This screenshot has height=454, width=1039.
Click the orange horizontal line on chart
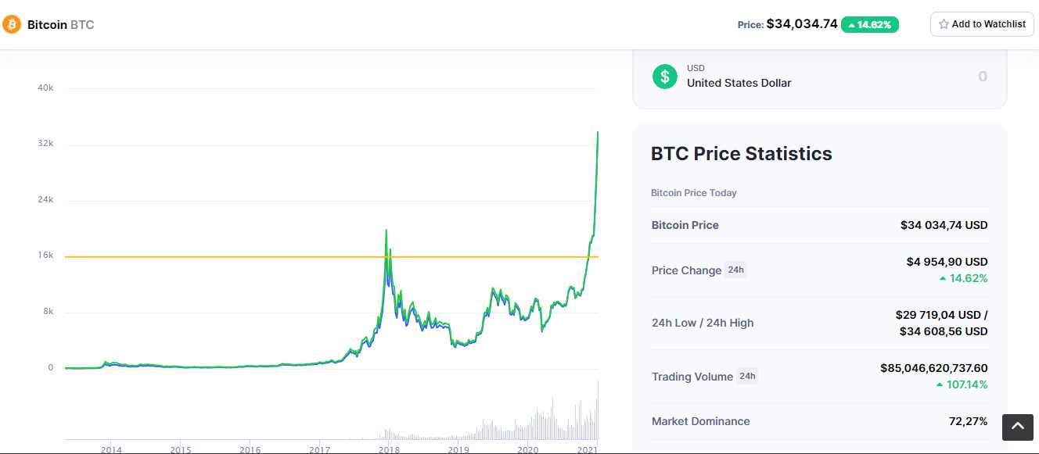(235, 256)
